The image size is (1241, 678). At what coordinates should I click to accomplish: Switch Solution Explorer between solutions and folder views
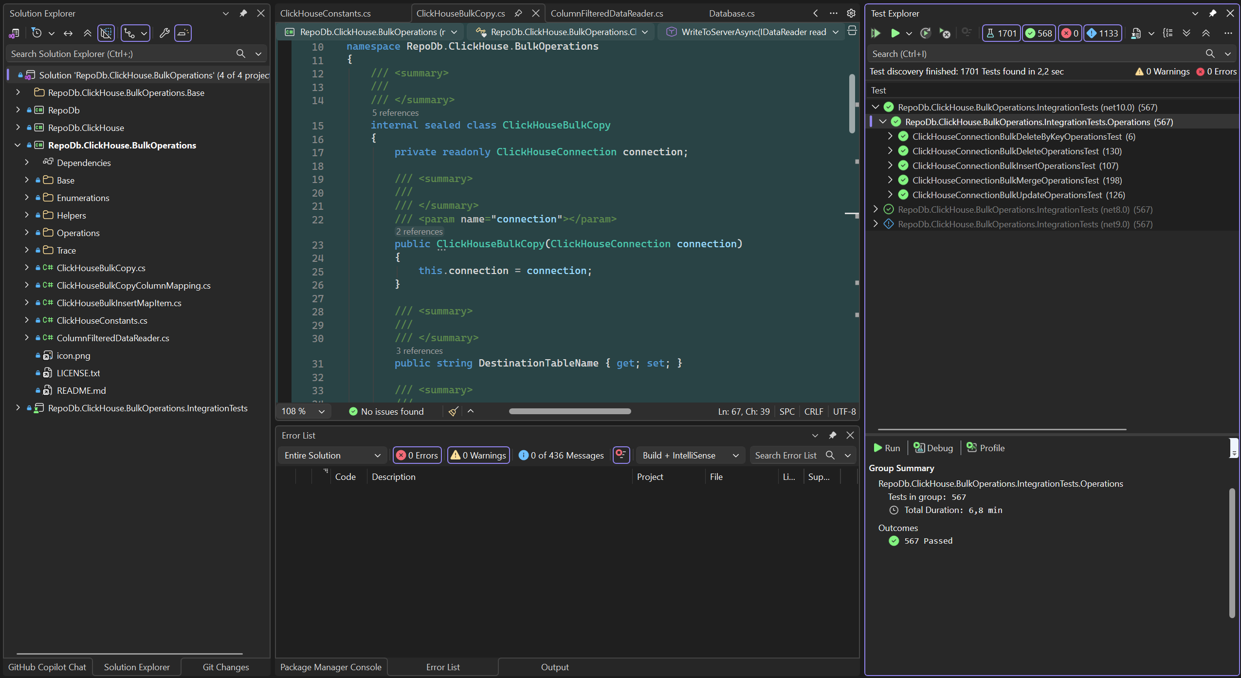click(x=14, y=33)
